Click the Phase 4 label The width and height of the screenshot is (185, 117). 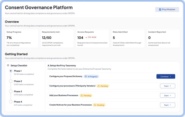(18, 102)
